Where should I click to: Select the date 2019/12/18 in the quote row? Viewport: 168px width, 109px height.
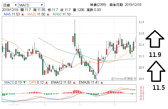(10, 10)
